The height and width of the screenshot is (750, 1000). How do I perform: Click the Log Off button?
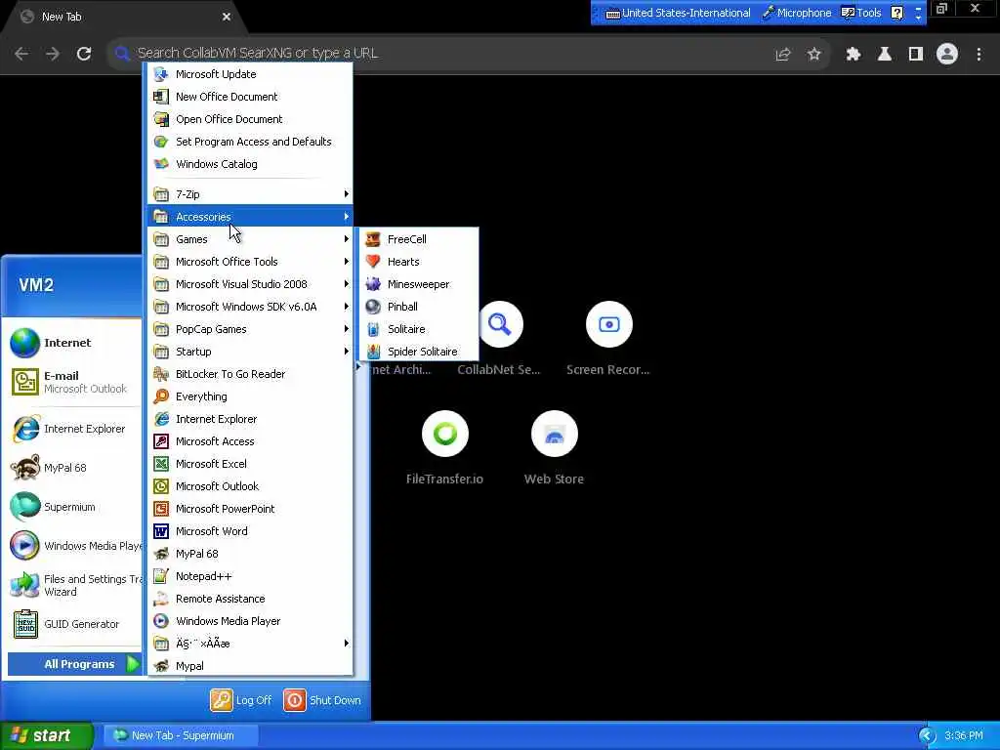click(241, 700)
